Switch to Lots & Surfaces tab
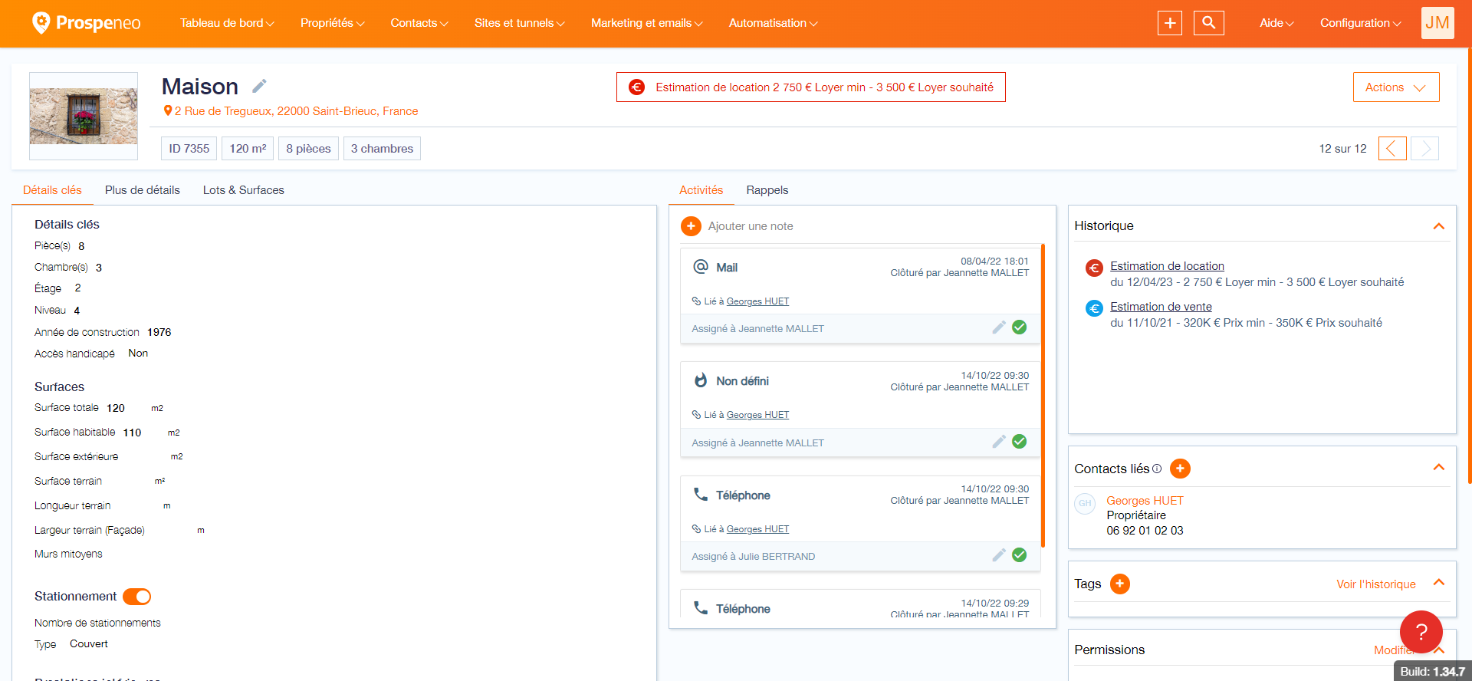The width and height of the screenshot is (1472, 681). click(243, 190)
